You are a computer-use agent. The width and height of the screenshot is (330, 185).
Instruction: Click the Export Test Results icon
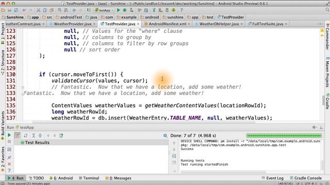(x=61, y=136)
